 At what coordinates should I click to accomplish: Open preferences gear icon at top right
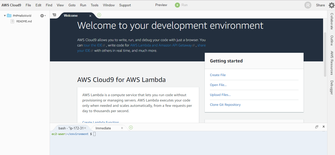click(x=331, y=5)
